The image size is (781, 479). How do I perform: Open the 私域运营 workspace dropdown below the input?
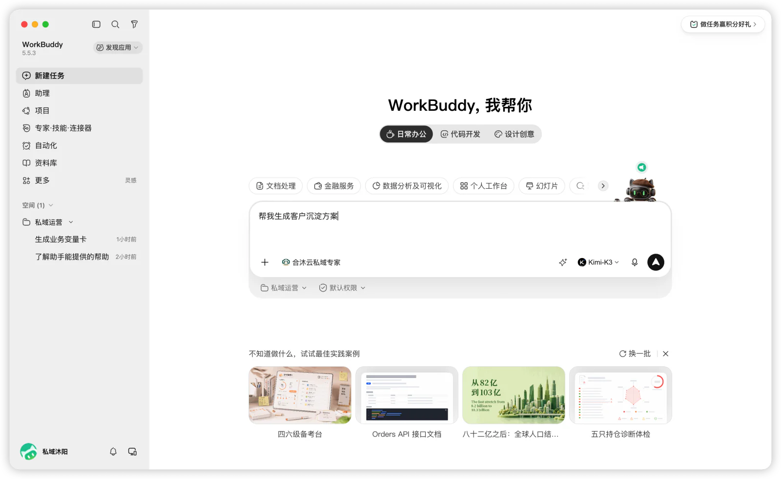click(284, 288)
